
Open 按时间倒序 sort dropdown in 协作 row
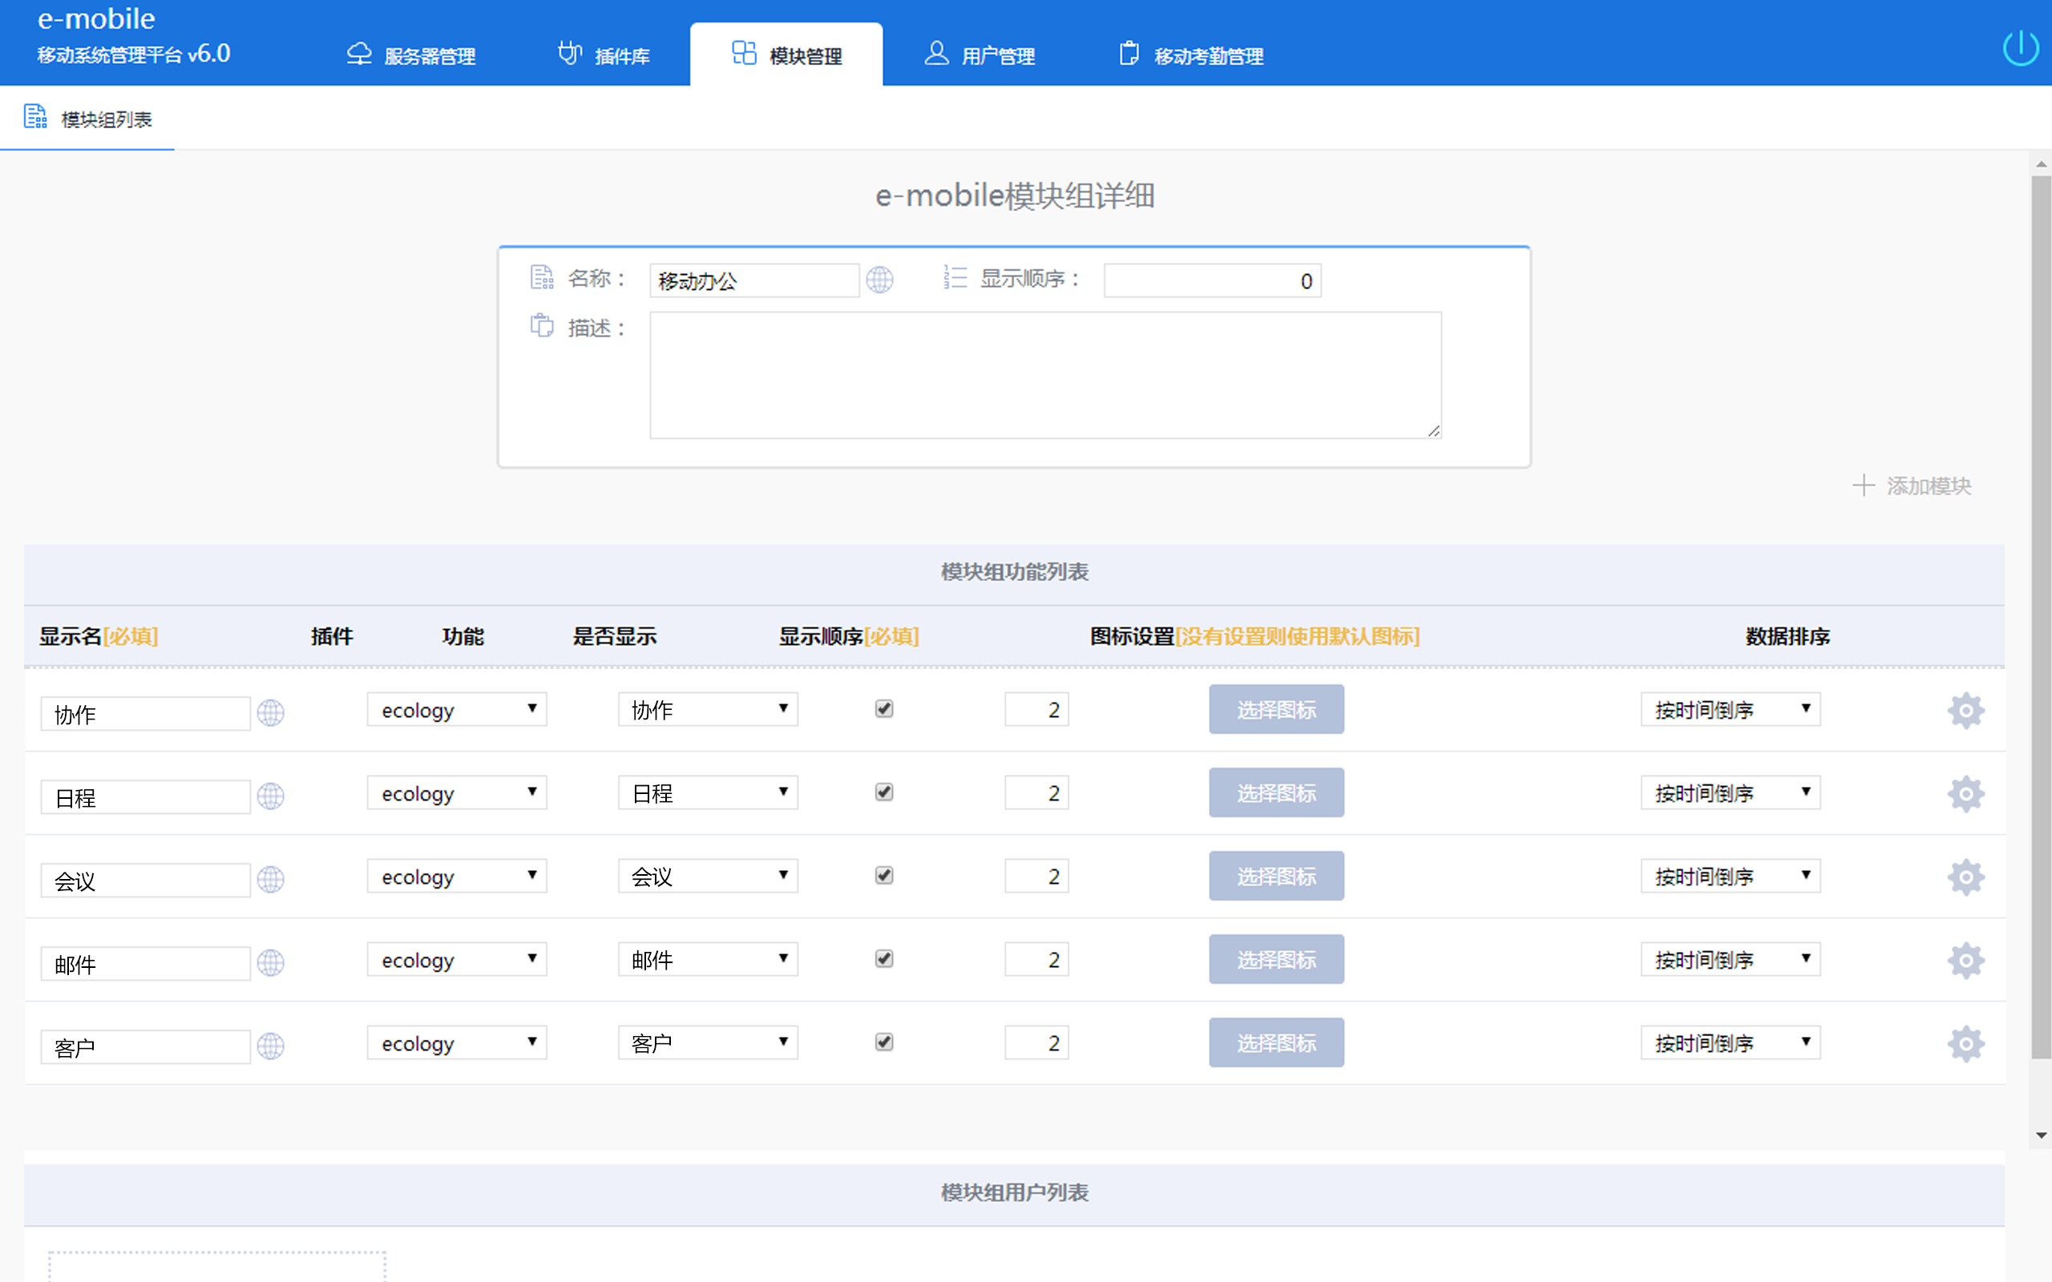[1731, 710]
